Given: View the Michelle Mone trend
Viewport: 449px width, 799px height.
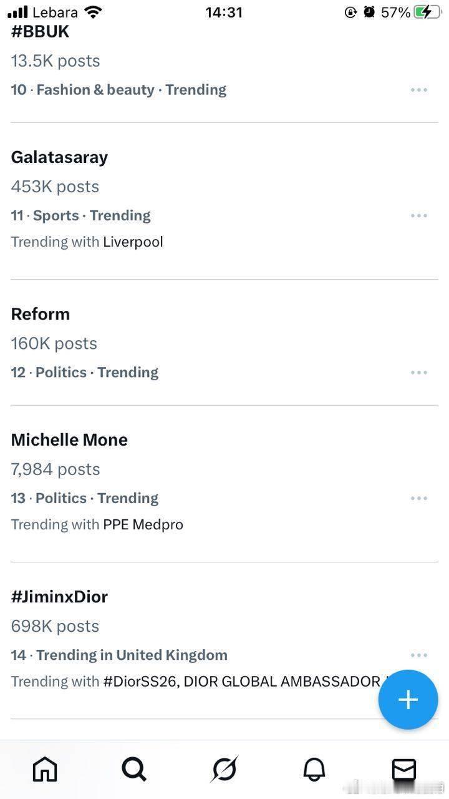Looking at the screenshot, I should pyautogui.click(x=69, y=440).
